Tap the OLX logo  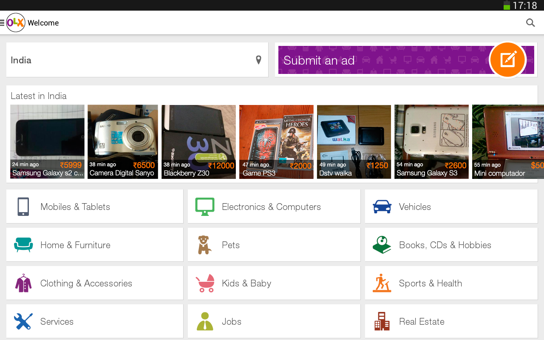pyautogui.click(x=16, y=23)
